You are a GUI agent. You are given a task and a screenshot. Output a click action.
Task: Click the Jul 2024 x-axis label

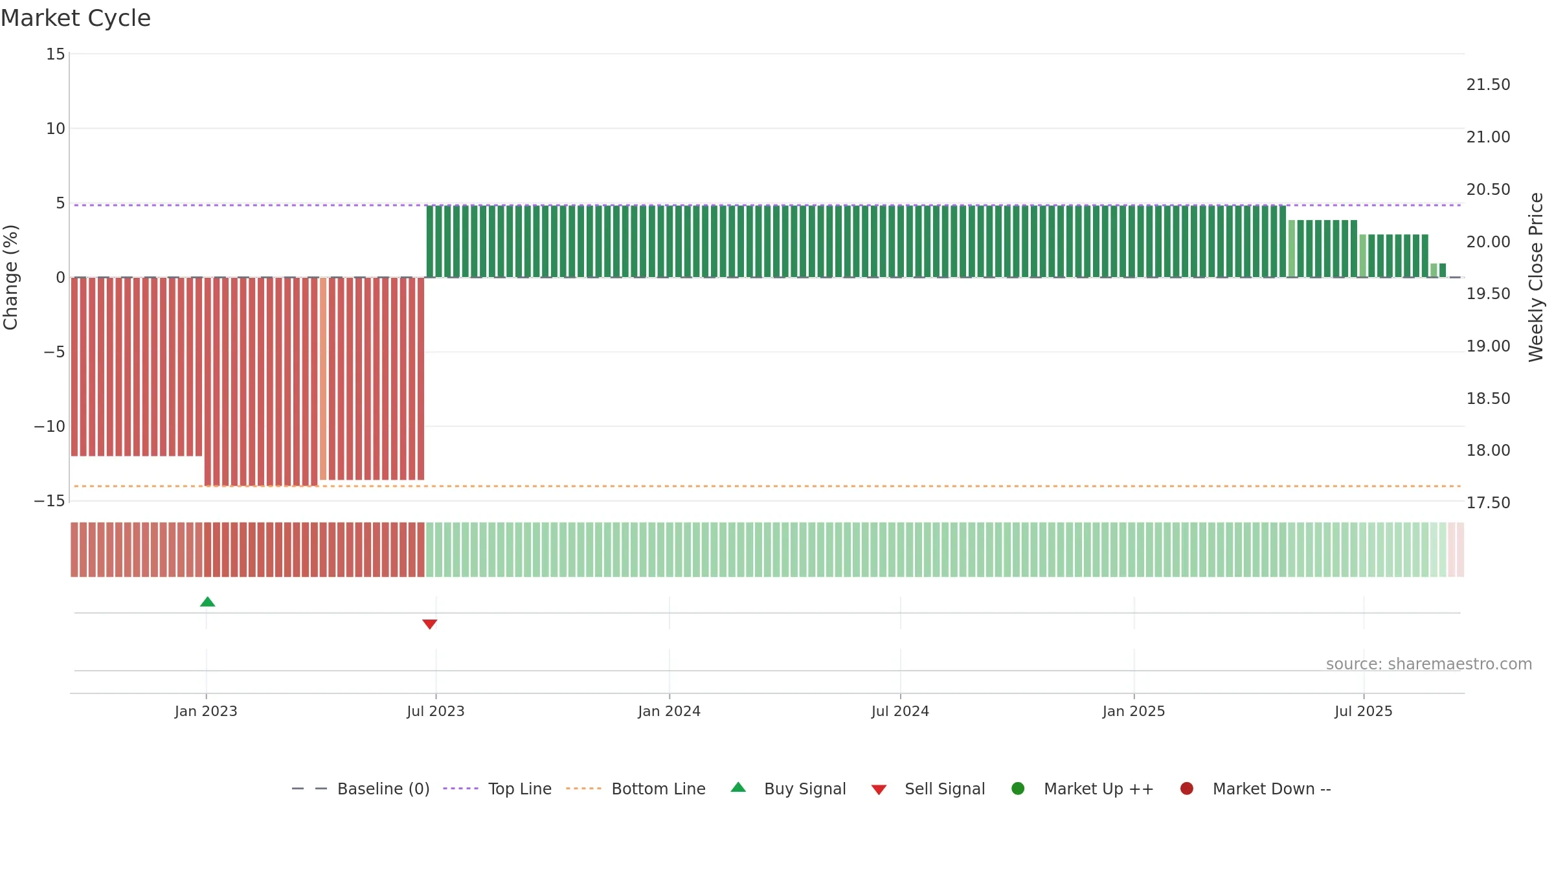[900, 711]
